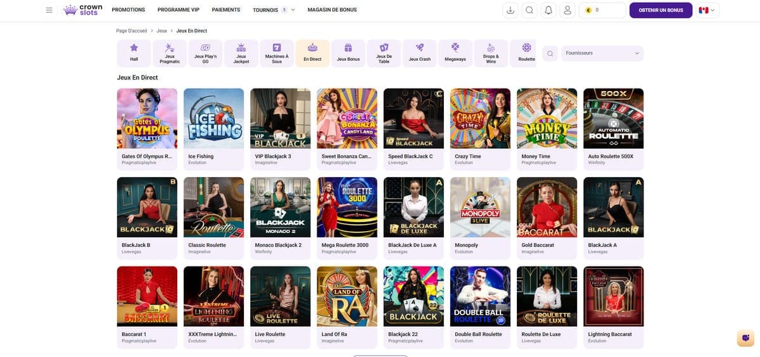Open Sweet Bonanza Candyland game
This screenshot has height=357, width=760.
tap(347, 129)
